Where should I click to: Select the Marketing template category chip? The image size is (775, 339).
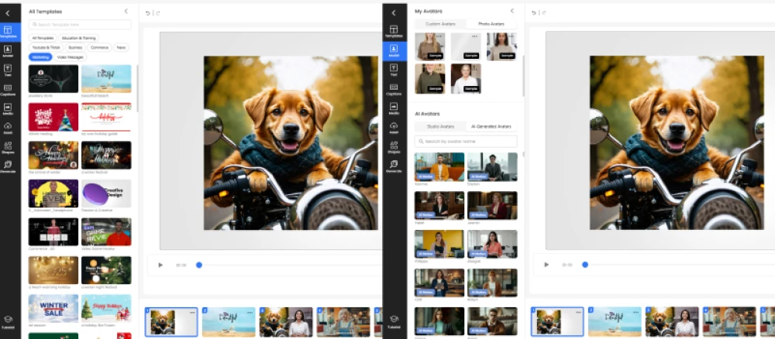(x=40, y=57)
